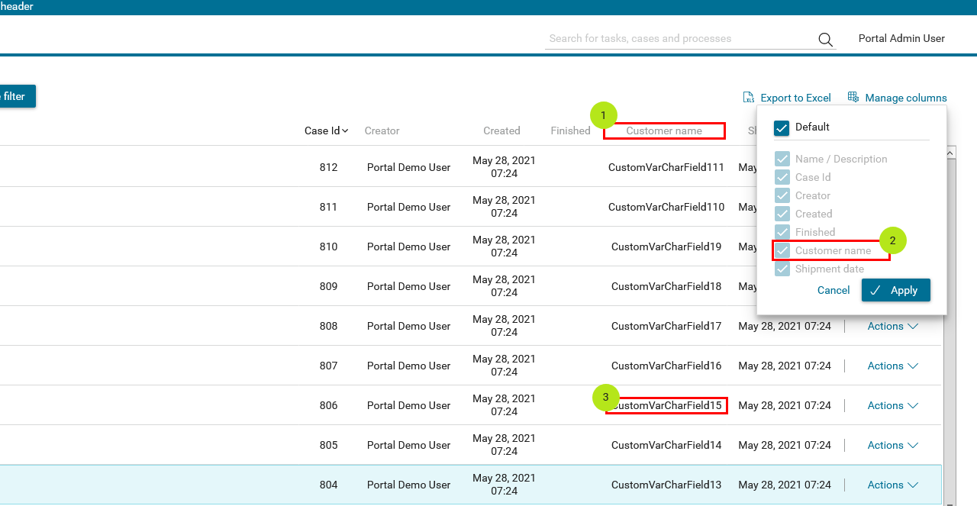Toggle the Finished column checkbox

[782, 232]
